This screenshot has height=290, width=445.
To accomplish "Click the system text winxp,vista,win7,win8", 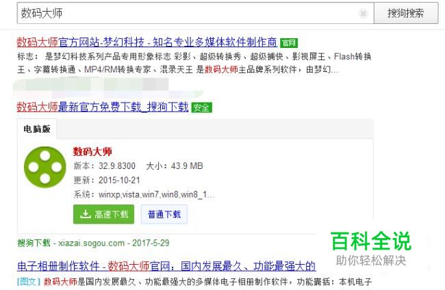I will coord(156,195).
